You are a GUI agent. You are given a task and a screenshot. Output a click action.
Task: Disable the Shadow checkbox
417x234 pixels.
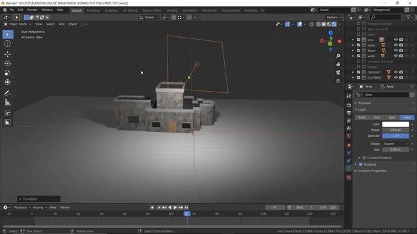tap(360, 164)
